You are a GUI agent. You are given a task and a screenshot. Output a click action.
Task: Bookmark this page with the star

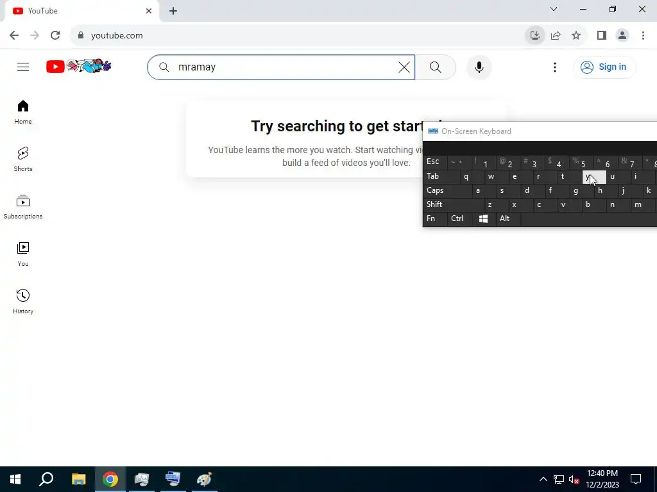point(576,36)
